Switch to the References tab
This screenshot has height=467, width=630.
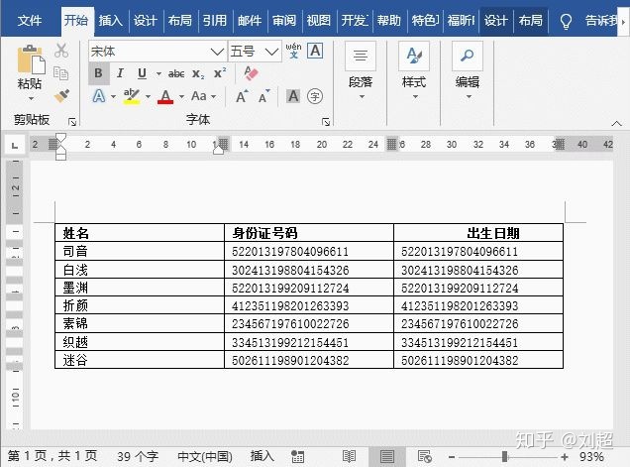tap(215, 20)
